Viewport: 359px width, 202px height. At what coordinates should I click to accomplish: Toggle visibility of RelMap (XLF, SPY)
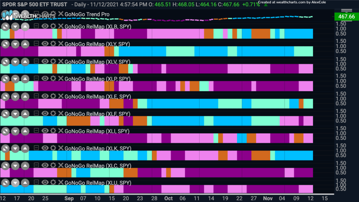click(45, 113)
